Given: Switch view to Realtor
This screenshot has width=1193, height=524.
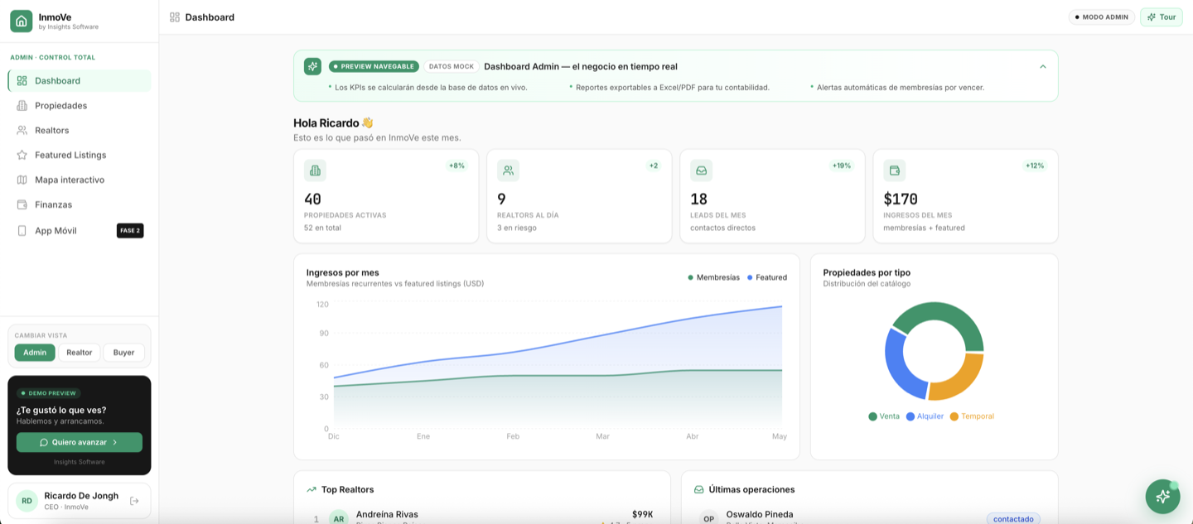Looking at the screenshot, I should (x=80, y=353).
